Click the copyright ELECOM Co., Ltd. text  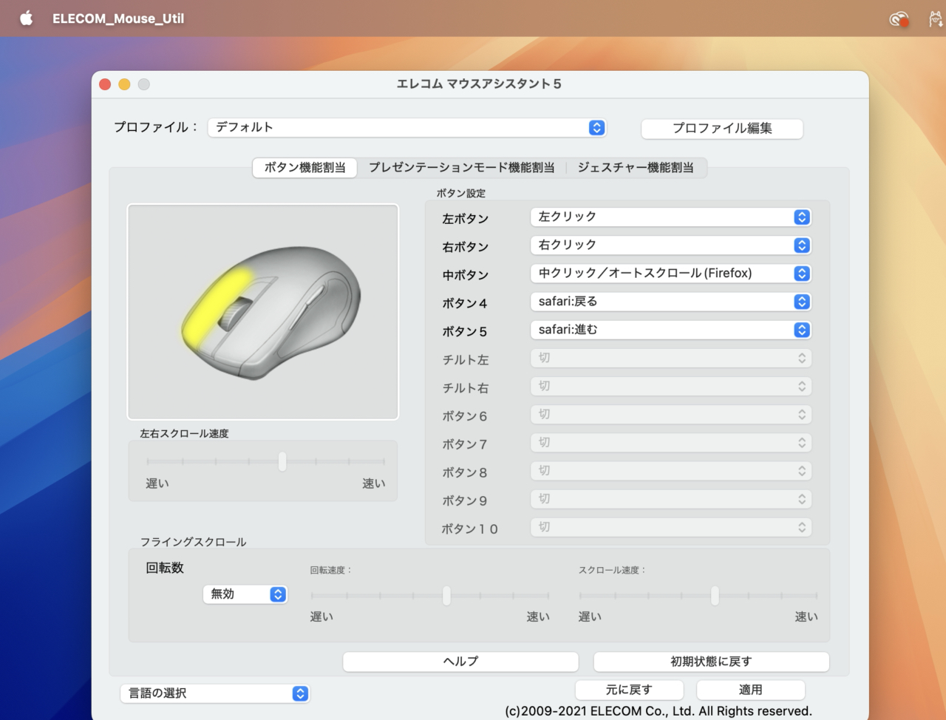(659, 711)
